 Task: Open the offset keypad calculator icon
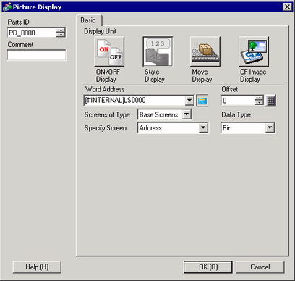(270, 101)
